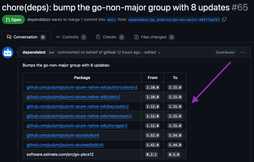The width and height of the screenshot is (254, 162).
Task: Click the From column header
Action: point(153,78)
